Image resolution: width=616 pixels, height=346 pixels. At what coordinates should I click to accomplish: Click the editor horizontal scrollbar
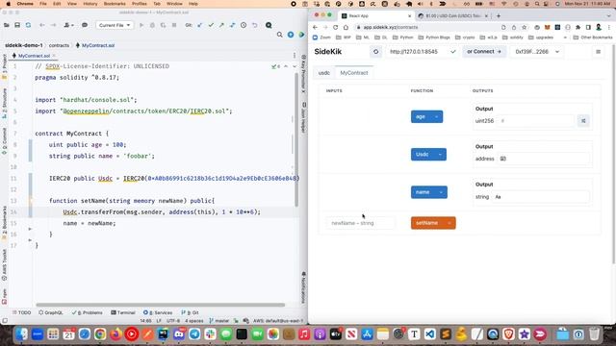click(x=161, y=305)
